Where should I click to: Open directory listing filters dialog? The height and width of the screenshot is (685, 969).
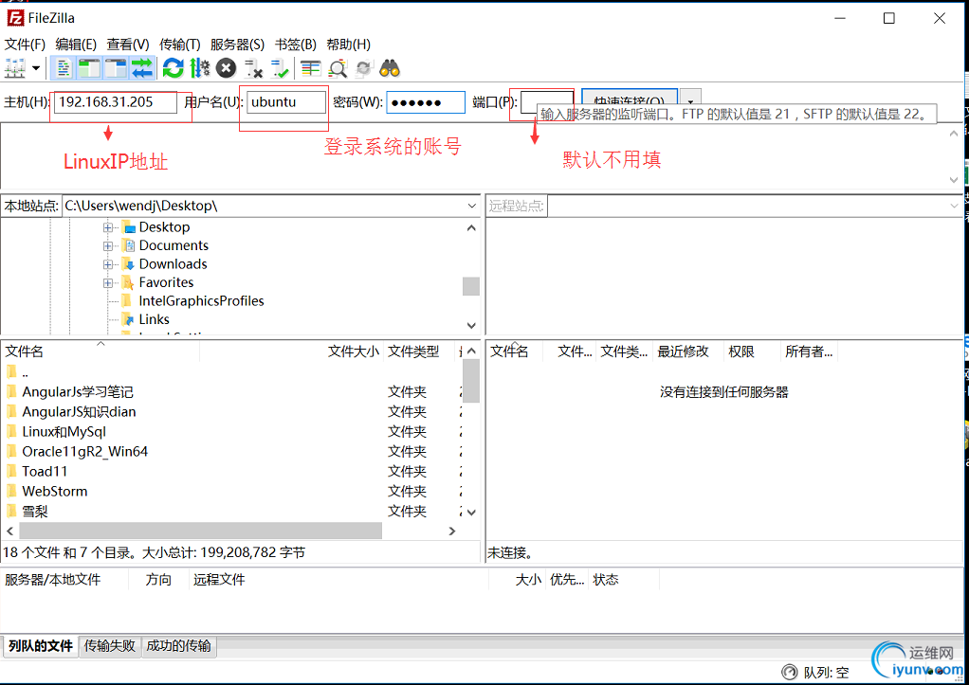(x=310, y=68)
